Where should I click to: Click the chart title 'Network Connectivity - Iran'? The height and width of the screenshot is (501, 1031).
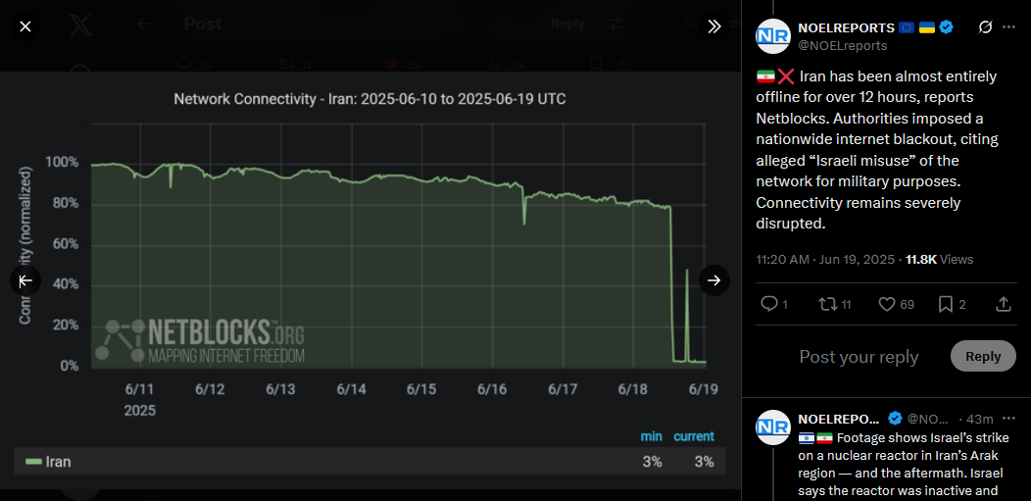(x=369, y=99)
